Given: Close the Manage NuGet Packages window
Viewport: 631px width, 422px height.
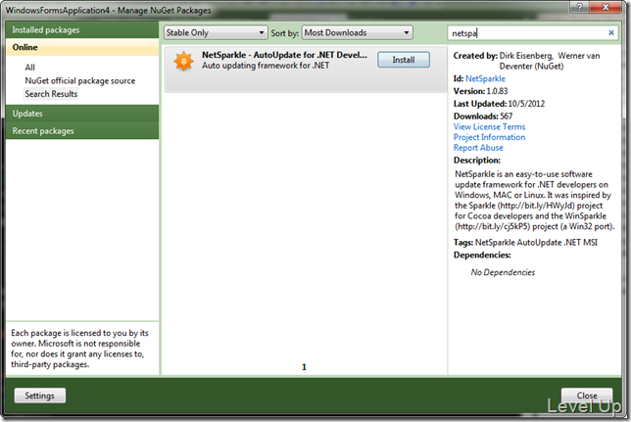Looking at the screenshot, I should click(x=606, y=7).
